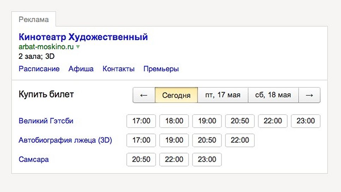
Task: Switch to сб, 18 мая tab
Action: [273, 95]
